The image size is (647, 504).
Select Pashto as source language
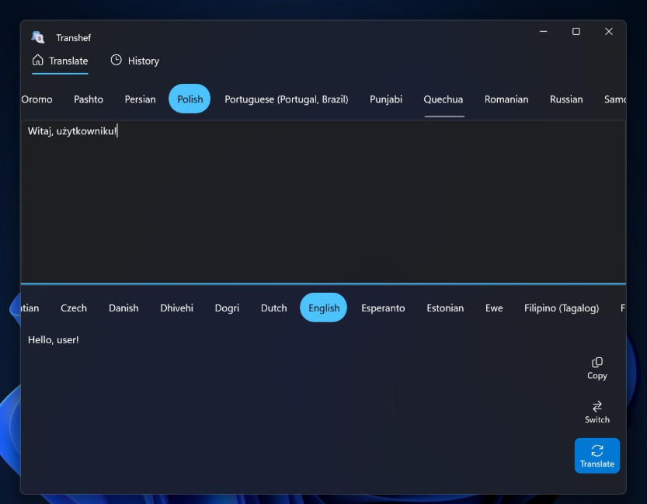(89, 99)
